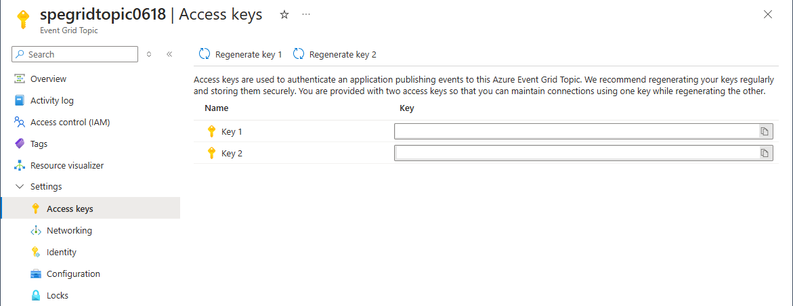Screen dimensions: 793x306
Task: Open the Overview page
Action: (x=48, y=79)
